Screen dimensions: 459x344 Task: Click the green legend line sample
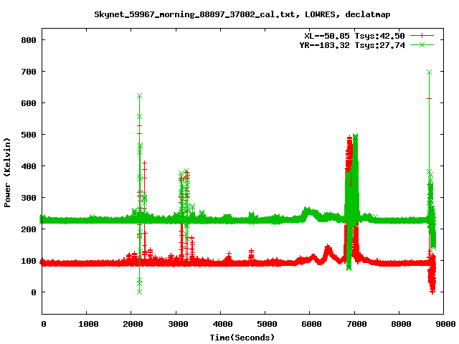click(422, 44)
